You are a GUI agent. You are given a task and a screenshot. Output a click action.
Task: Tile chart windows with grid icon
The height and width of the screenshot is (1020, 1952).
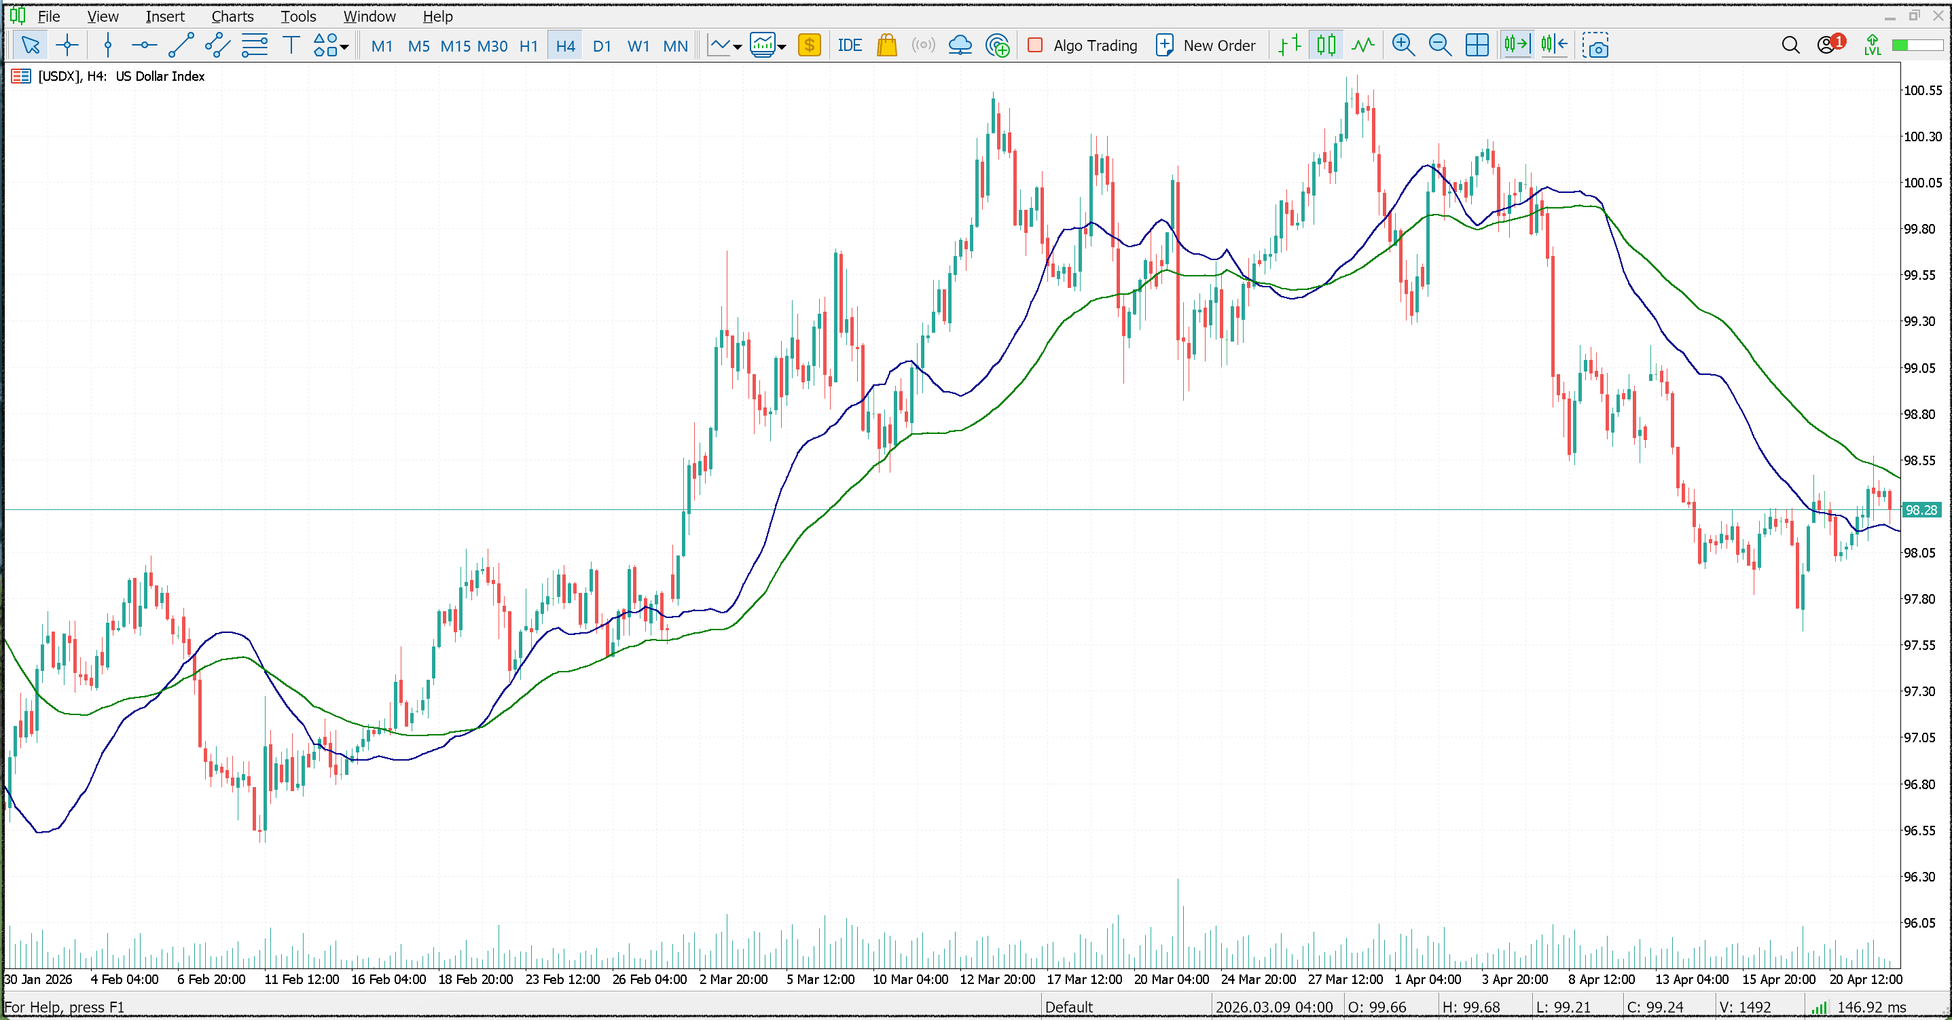click(x=1477, y=45)
